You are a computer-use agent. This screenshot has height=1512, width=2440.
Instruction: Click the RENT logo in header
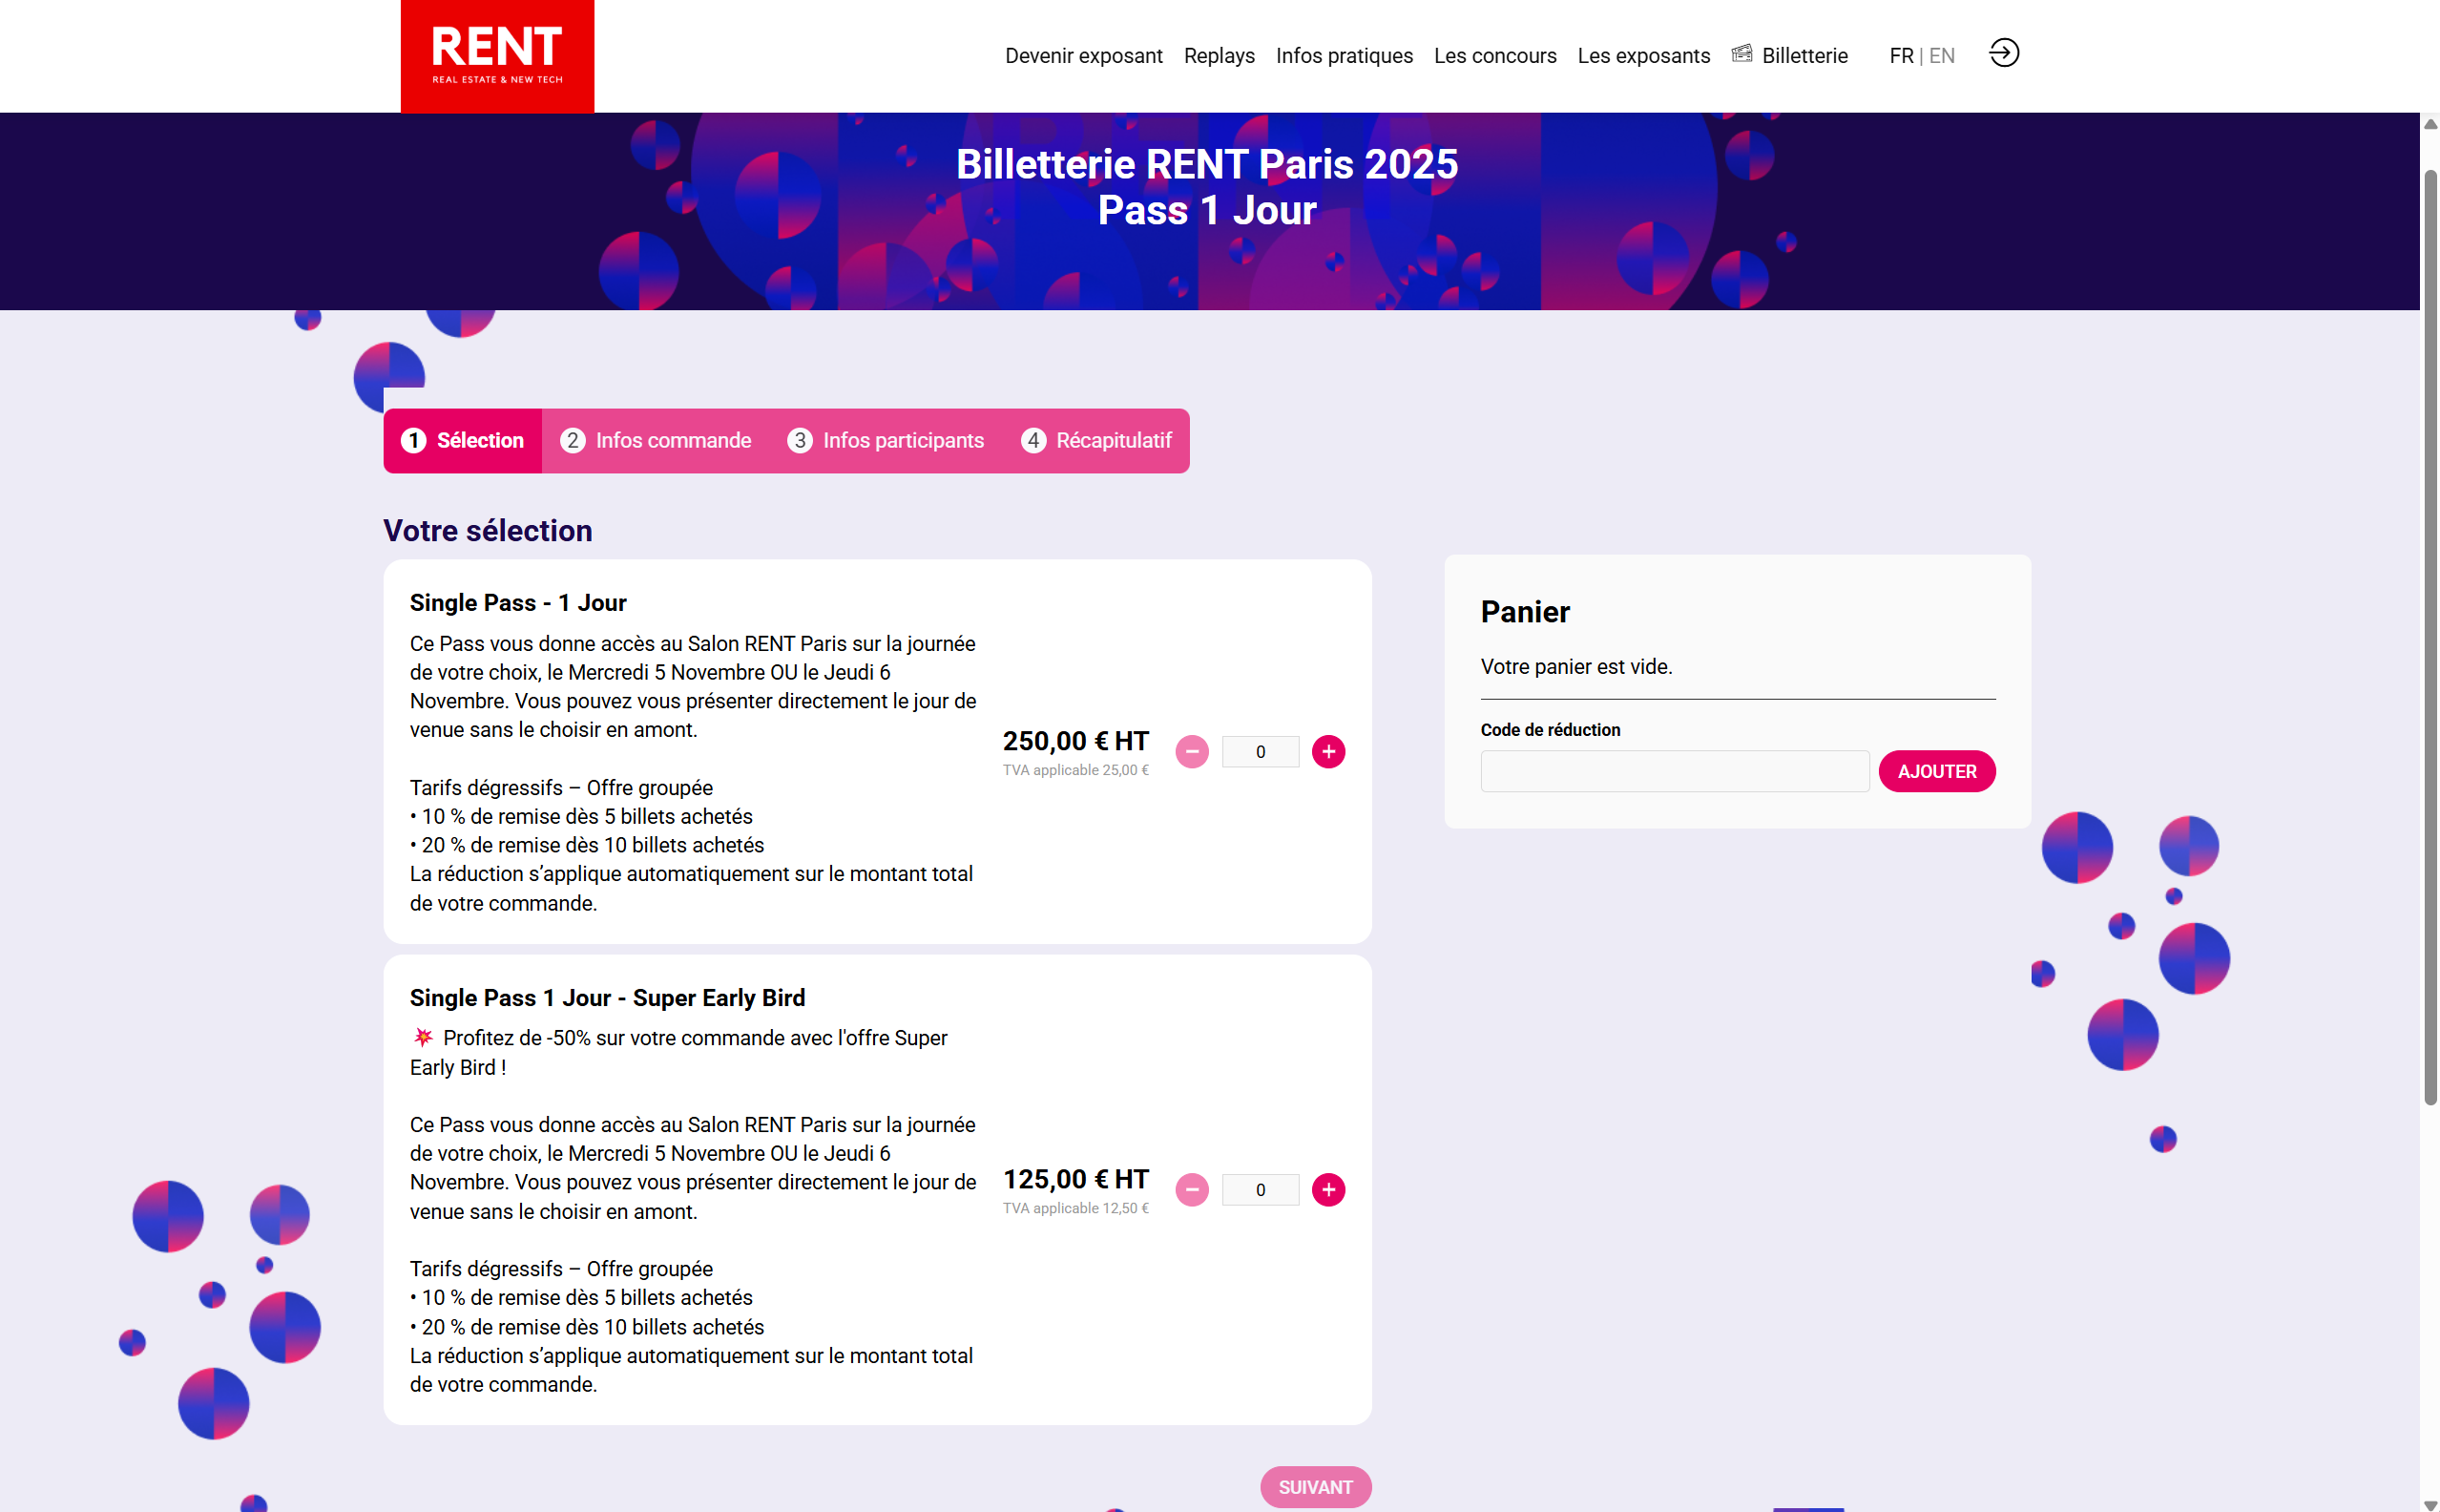coord(497,56)
